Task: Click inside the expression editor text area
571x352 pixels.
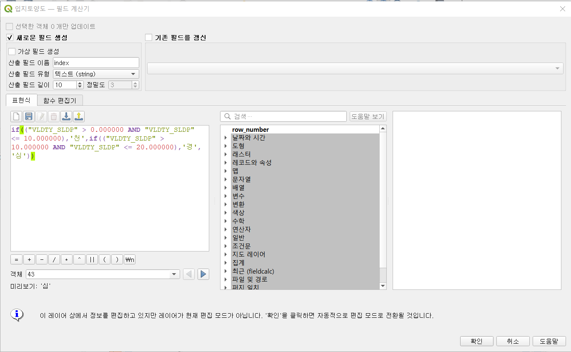Action: [x=110, y=188]
